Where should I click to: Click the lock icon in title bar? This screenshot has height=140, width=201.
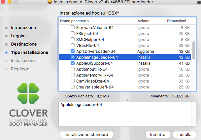(x=199, y=2)
